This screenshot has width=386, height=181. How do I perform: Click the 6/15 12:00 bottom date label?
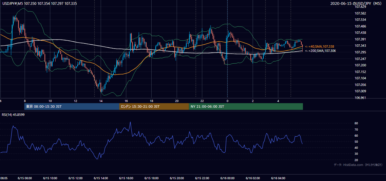pyautogui.click(x=76, y=178)
